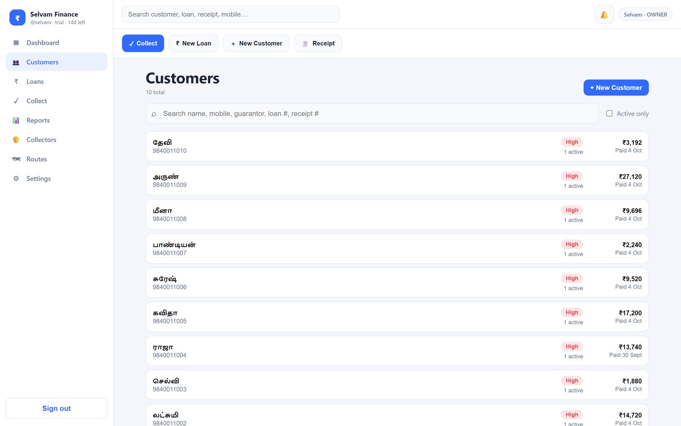Open customer சுரேஷ் 9840011006
This screenshot has height=426, width=681.
(397, 282)
